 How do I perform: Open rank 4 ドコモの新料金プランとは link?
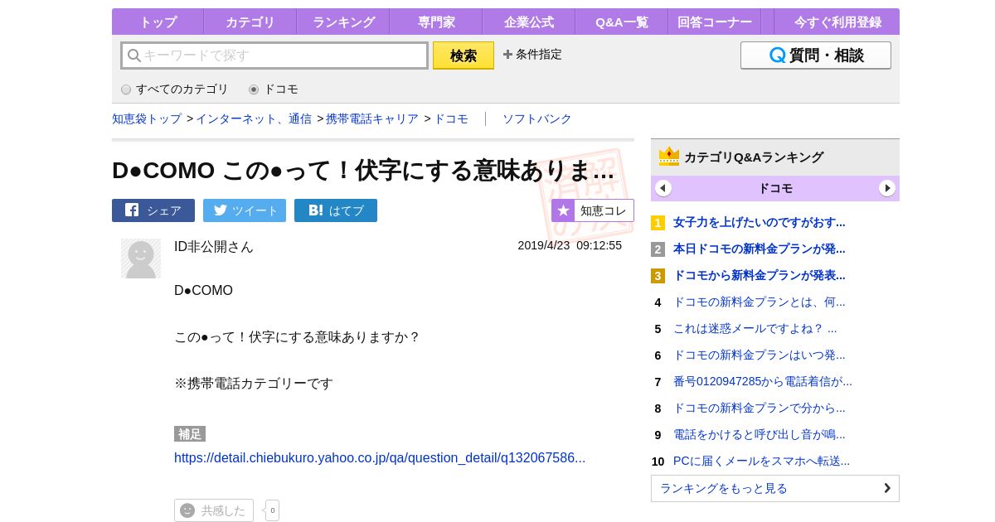[x=760, y=302]
